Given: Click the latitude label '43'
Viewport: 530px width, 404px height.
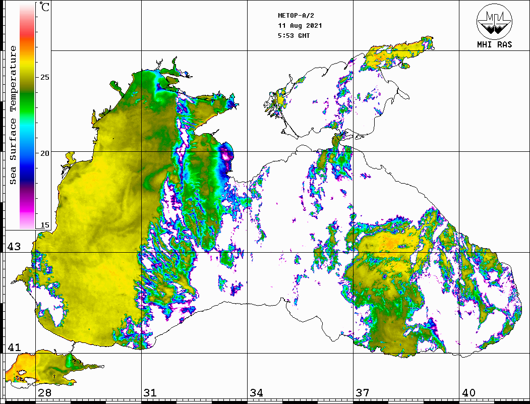Looking at the screenshot, I should (x=14, y=247).
